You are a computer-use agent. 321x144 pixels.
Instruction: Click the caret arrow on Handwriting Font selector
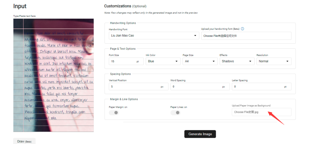195,36
